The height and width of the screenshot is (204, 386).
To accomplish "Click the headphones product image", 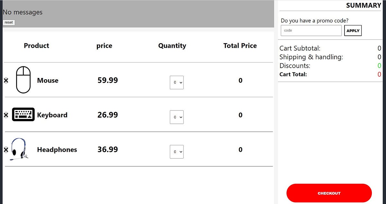I will tap(19, 149).
